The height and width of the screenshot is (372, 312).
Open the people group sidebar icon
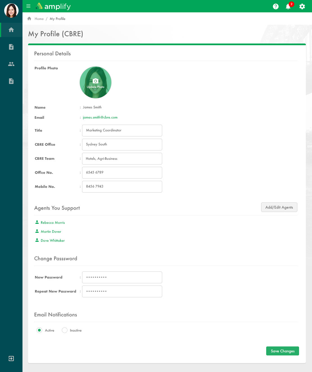click(11, 64)
